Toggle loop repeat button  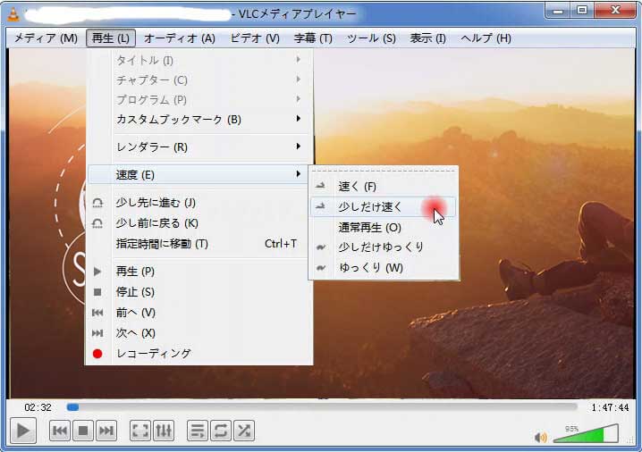coord(221,431)
